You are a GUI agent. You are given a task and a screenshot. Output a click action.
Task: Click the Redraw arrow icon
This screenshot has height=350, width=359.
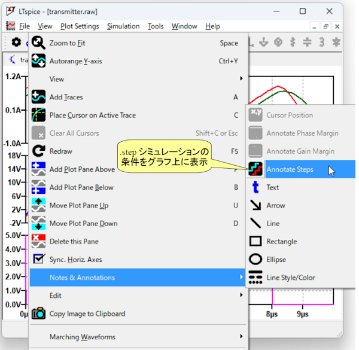38,151
